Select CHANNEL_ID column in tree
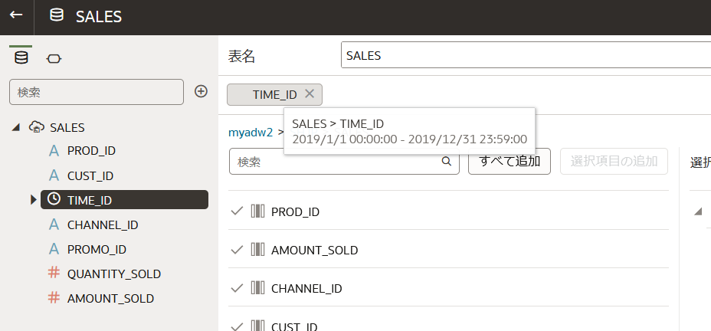 click(103, 225)
